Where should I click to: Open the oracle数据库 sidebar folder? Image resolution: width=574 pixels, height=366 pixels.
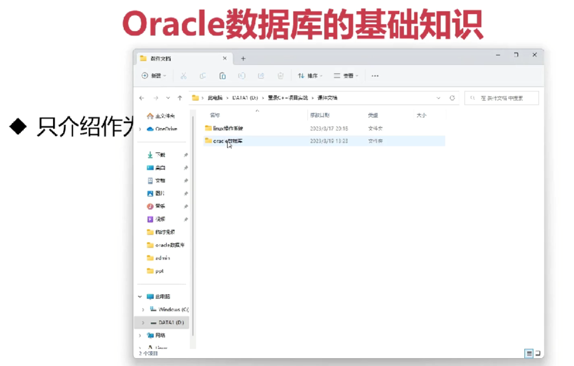click(166, 245)
